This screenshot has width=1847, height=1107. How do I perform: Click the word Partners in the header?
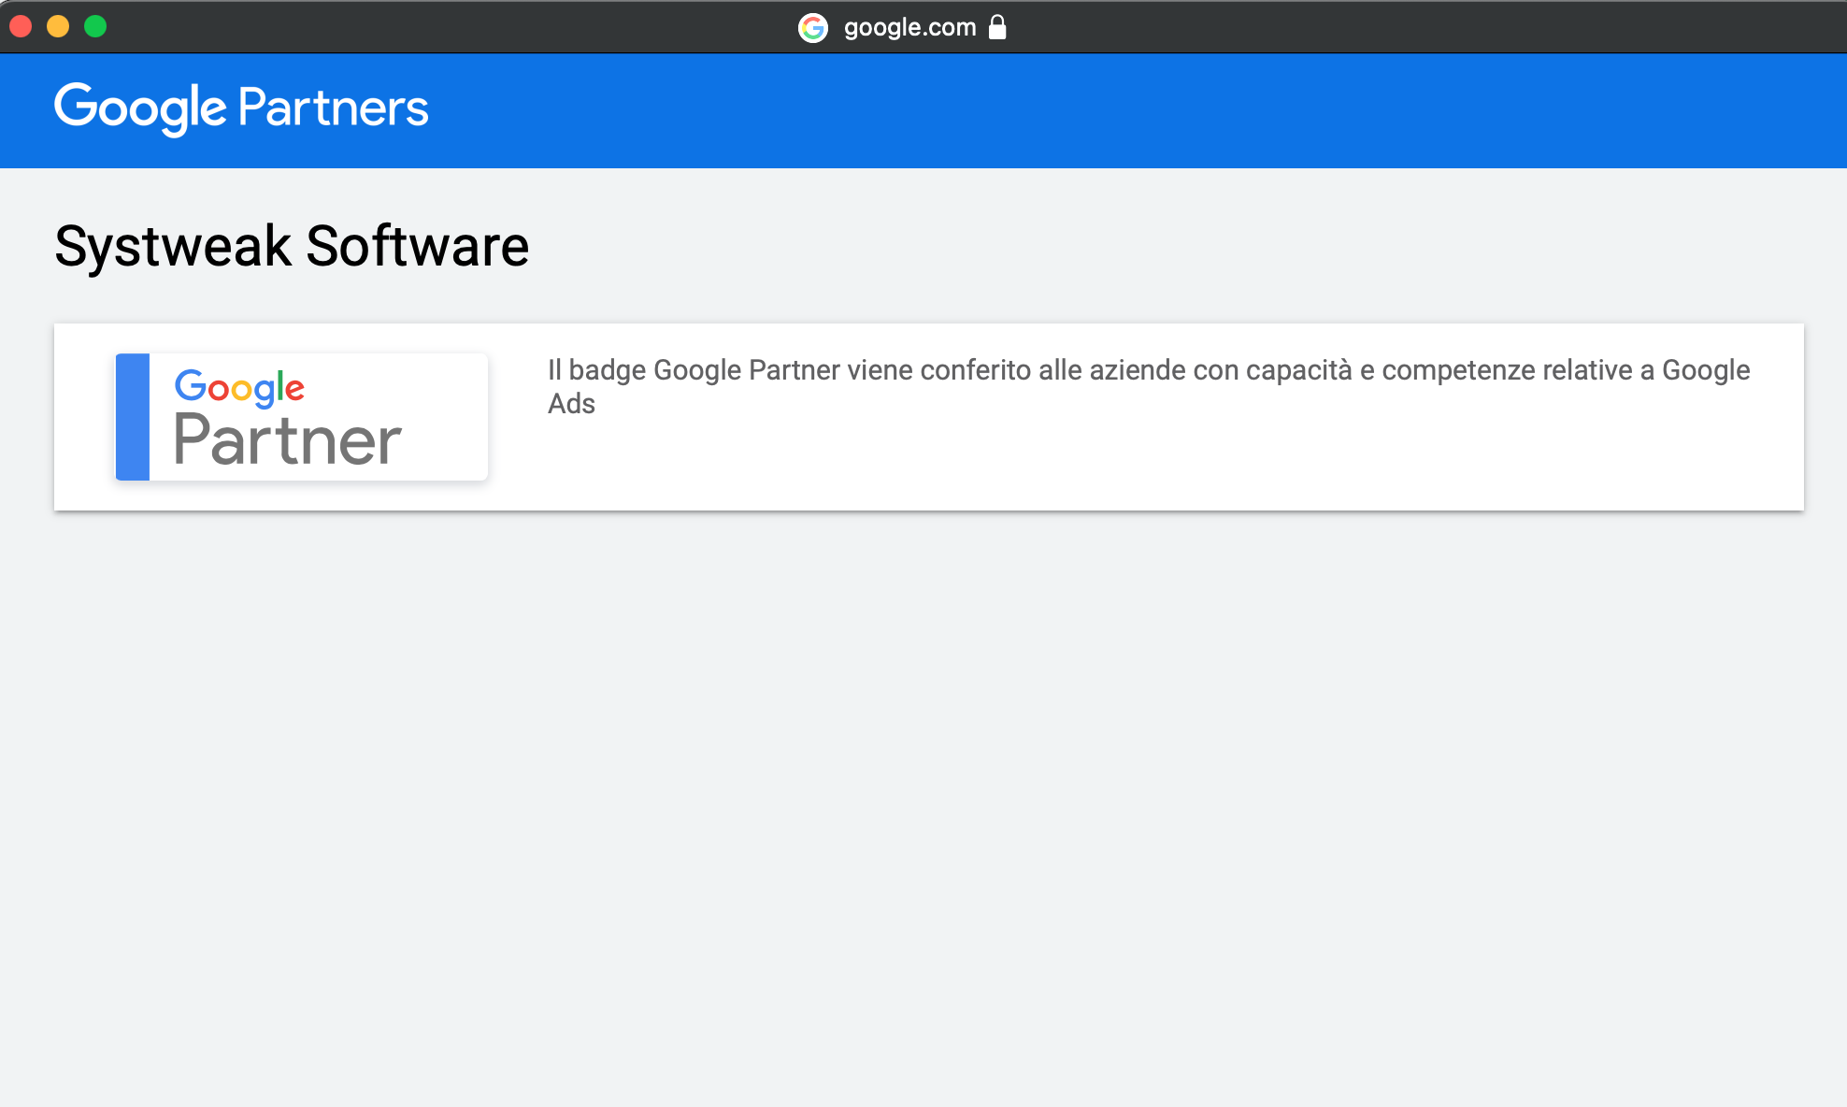pos(334,108)
